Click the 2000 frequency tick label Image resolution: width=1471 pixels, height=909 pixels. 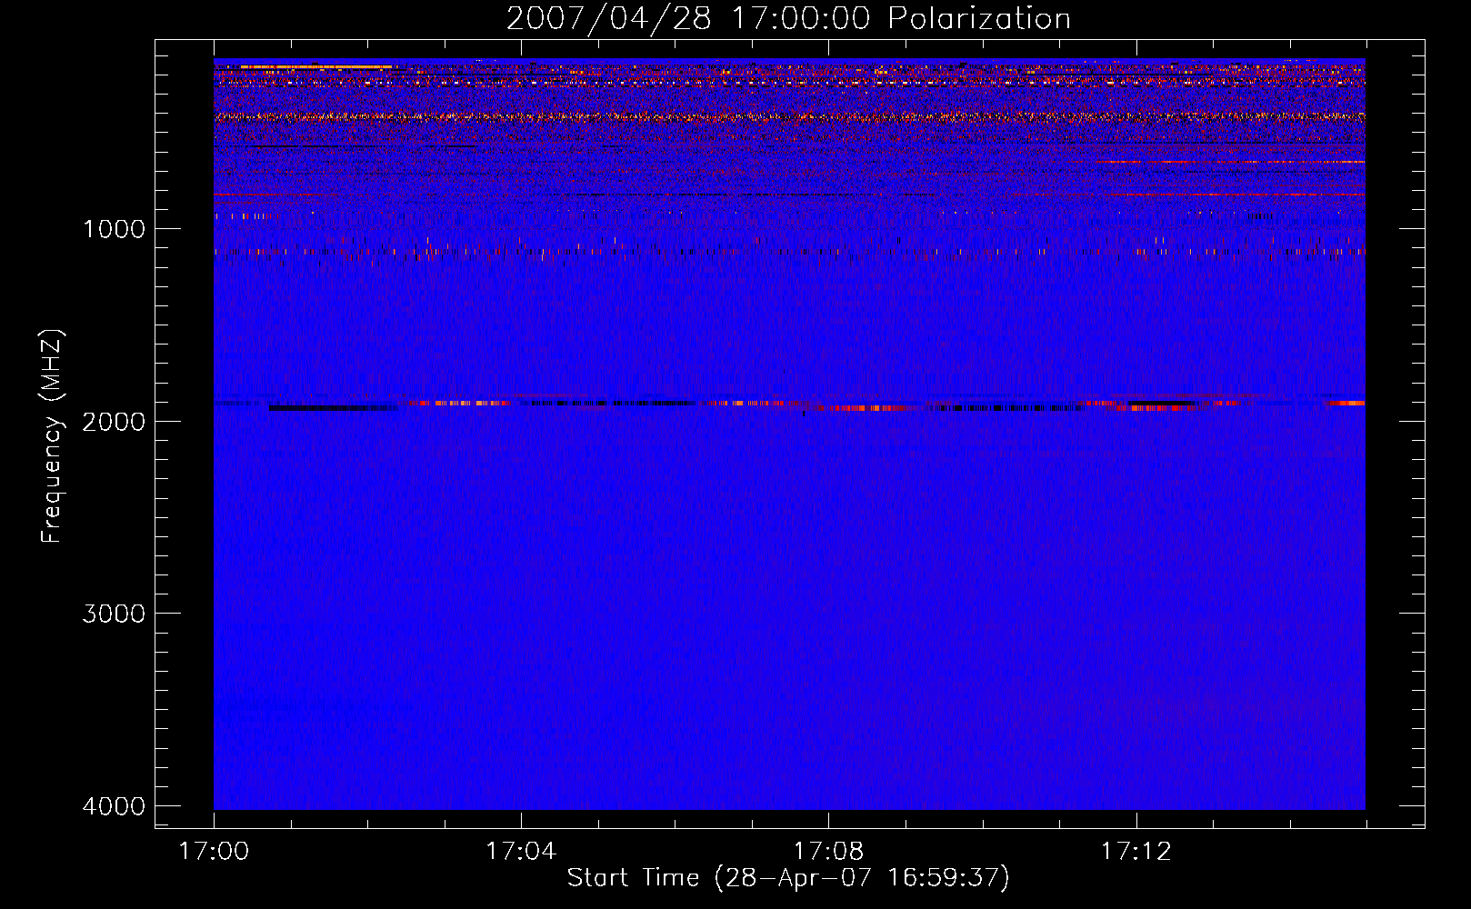[x=114, y=422]
